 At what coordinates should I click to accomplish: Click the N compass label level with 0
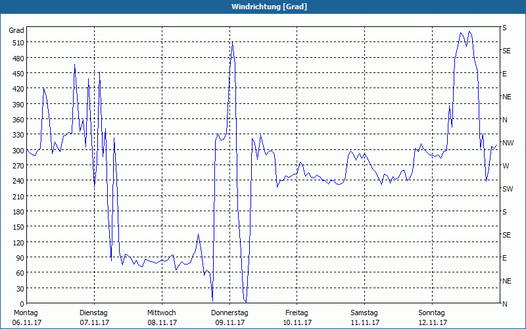[504, 304]
